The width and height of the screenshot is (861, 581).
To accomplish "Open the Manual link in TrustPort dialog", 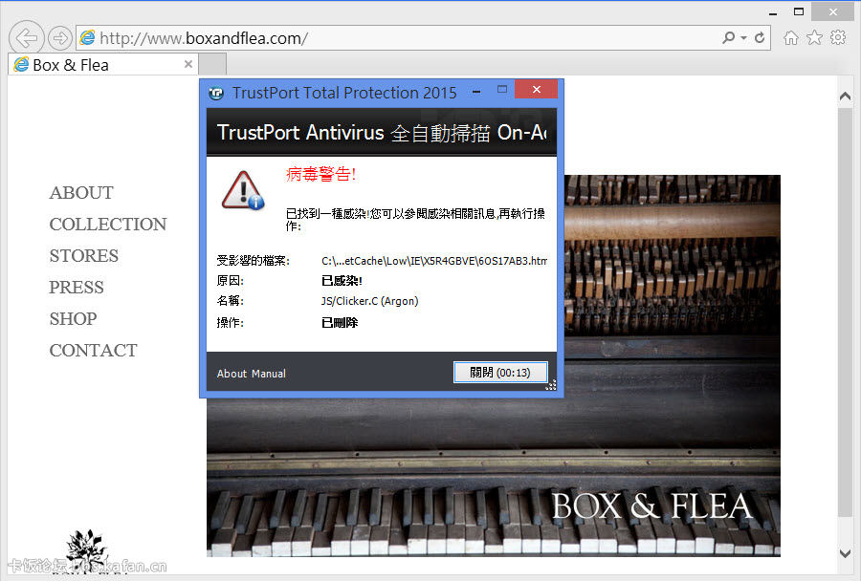I will coord(269,374).
